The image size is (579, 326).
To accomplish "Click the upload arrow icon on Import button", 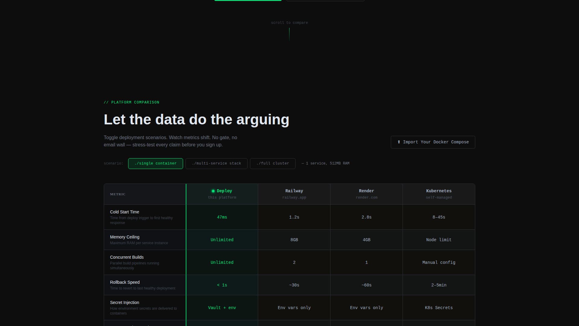I will coord(399,142).
